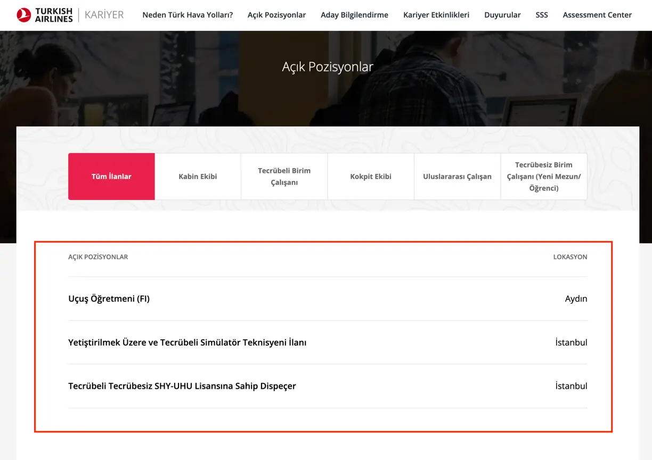Filter by Tecrübeli Birim Çalışanı tab
The image size is (652, 460).
pyautogui.click(x=284, y=177)
